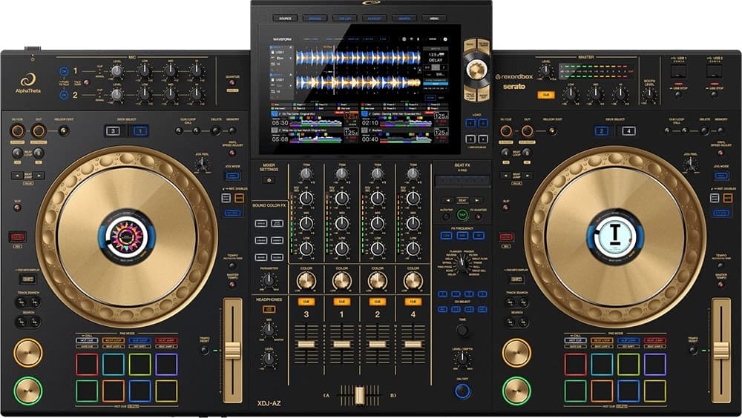Toggle headphone CUE for channel 3
742x418 pixels.
[x=306, y=301]
